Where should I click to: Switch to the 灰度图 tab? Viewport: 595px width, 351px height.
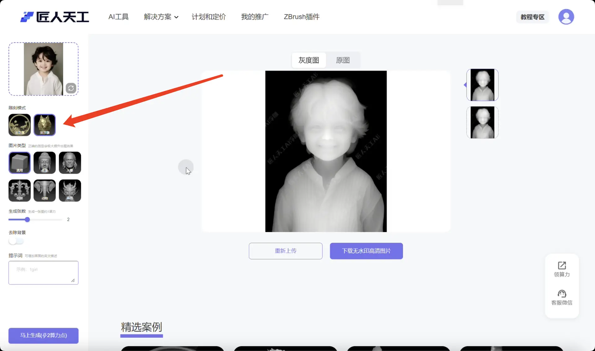click(309, 60)
